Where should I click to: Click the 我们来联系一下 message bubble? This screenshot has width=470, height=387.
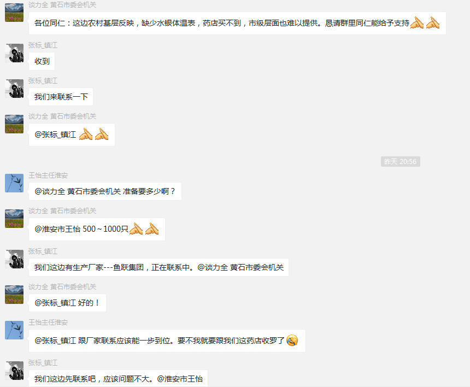tap(61, 97)
